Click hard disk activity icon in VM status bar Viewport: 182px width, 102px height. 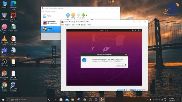click(117, 90)
